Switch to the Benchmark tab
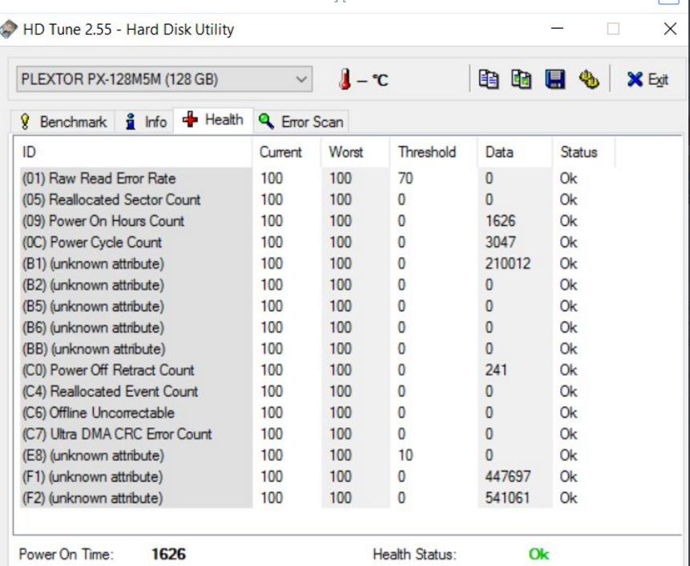690x566 pixels. coord(63,122)
